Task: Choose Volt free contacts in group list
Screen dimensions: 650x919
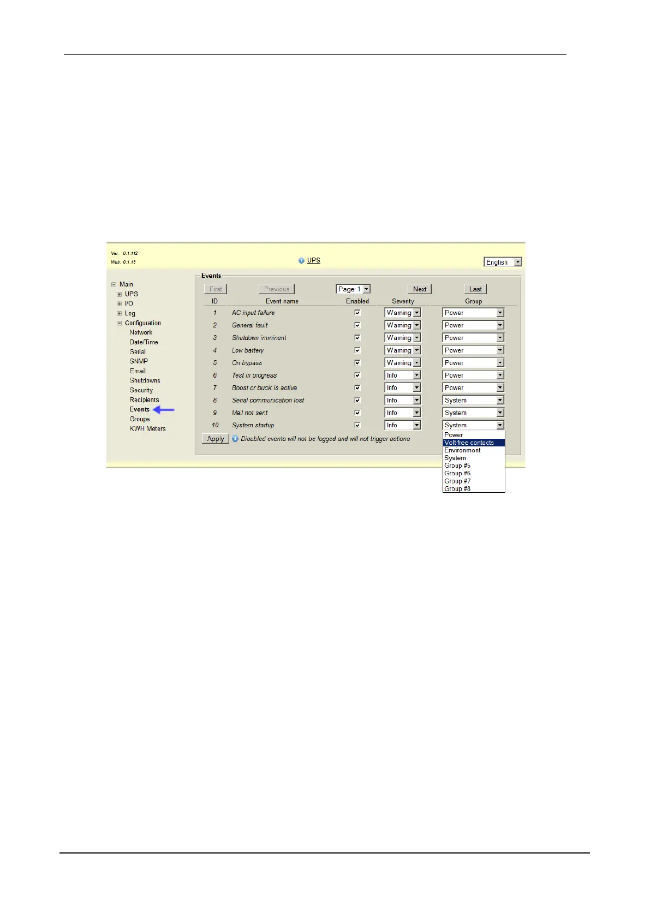Action: point(474,443)
